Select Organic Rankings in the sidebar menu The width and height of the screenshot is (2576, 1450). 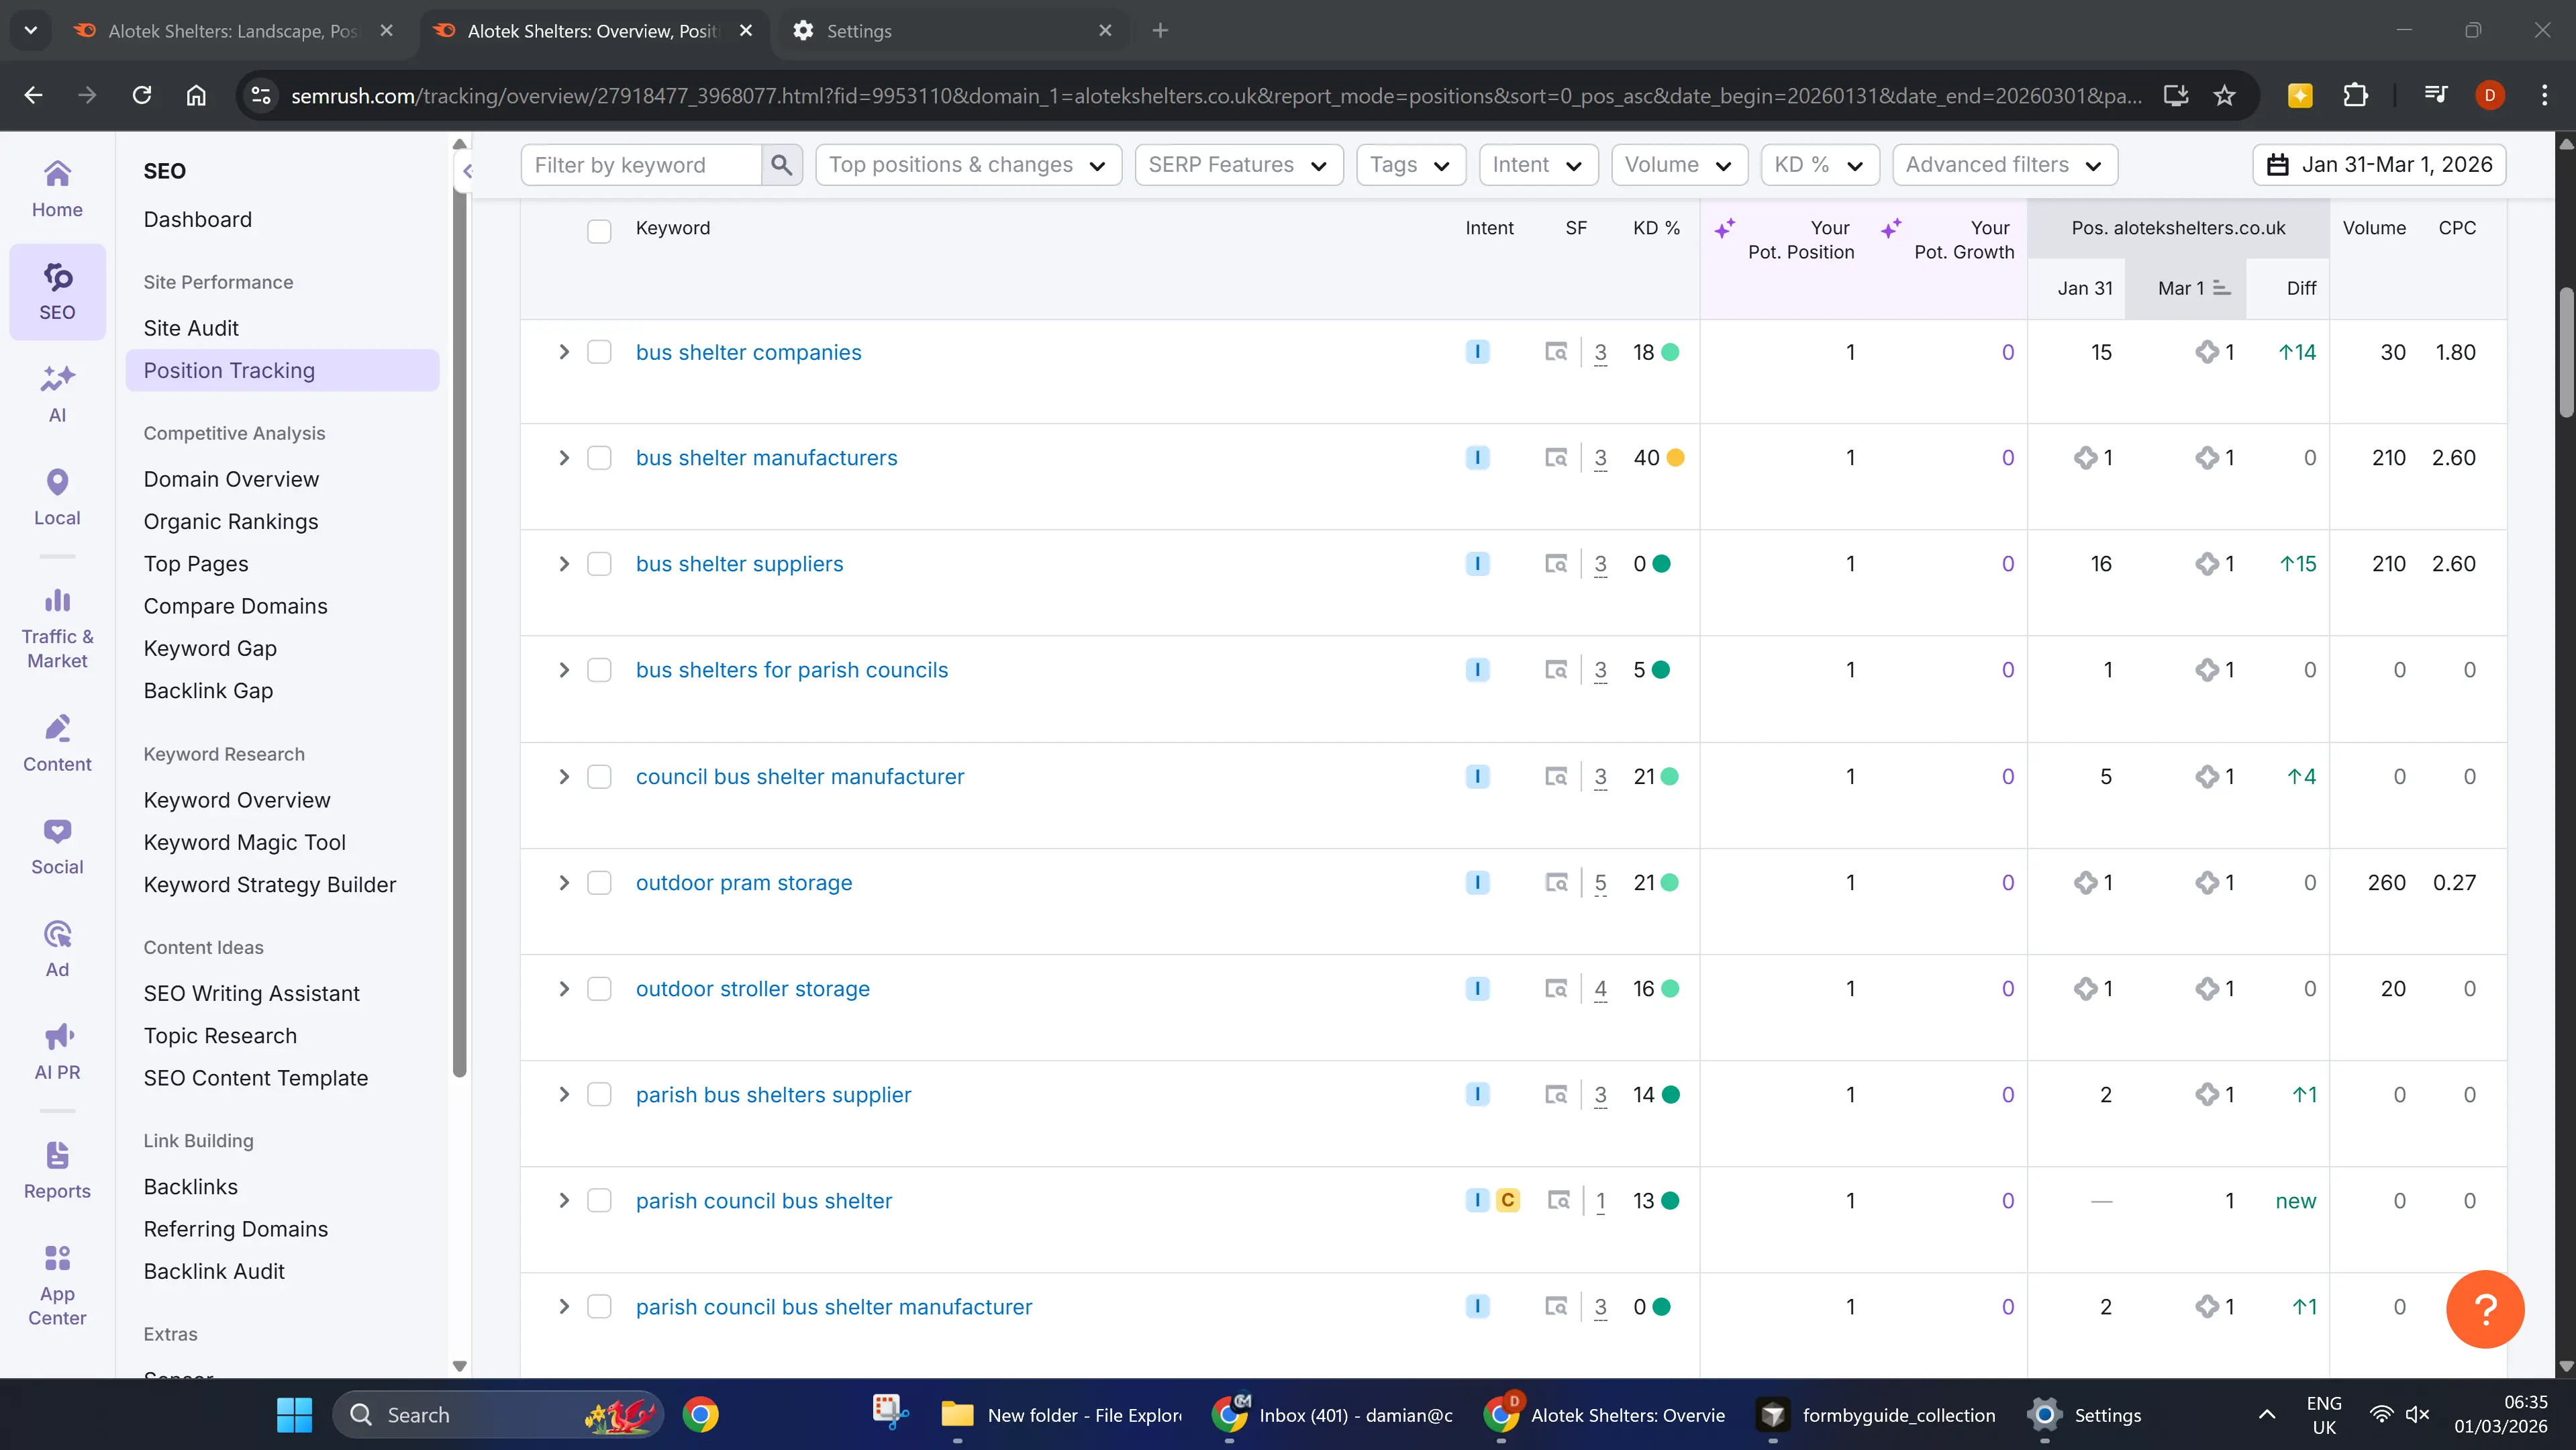point(230,521)
